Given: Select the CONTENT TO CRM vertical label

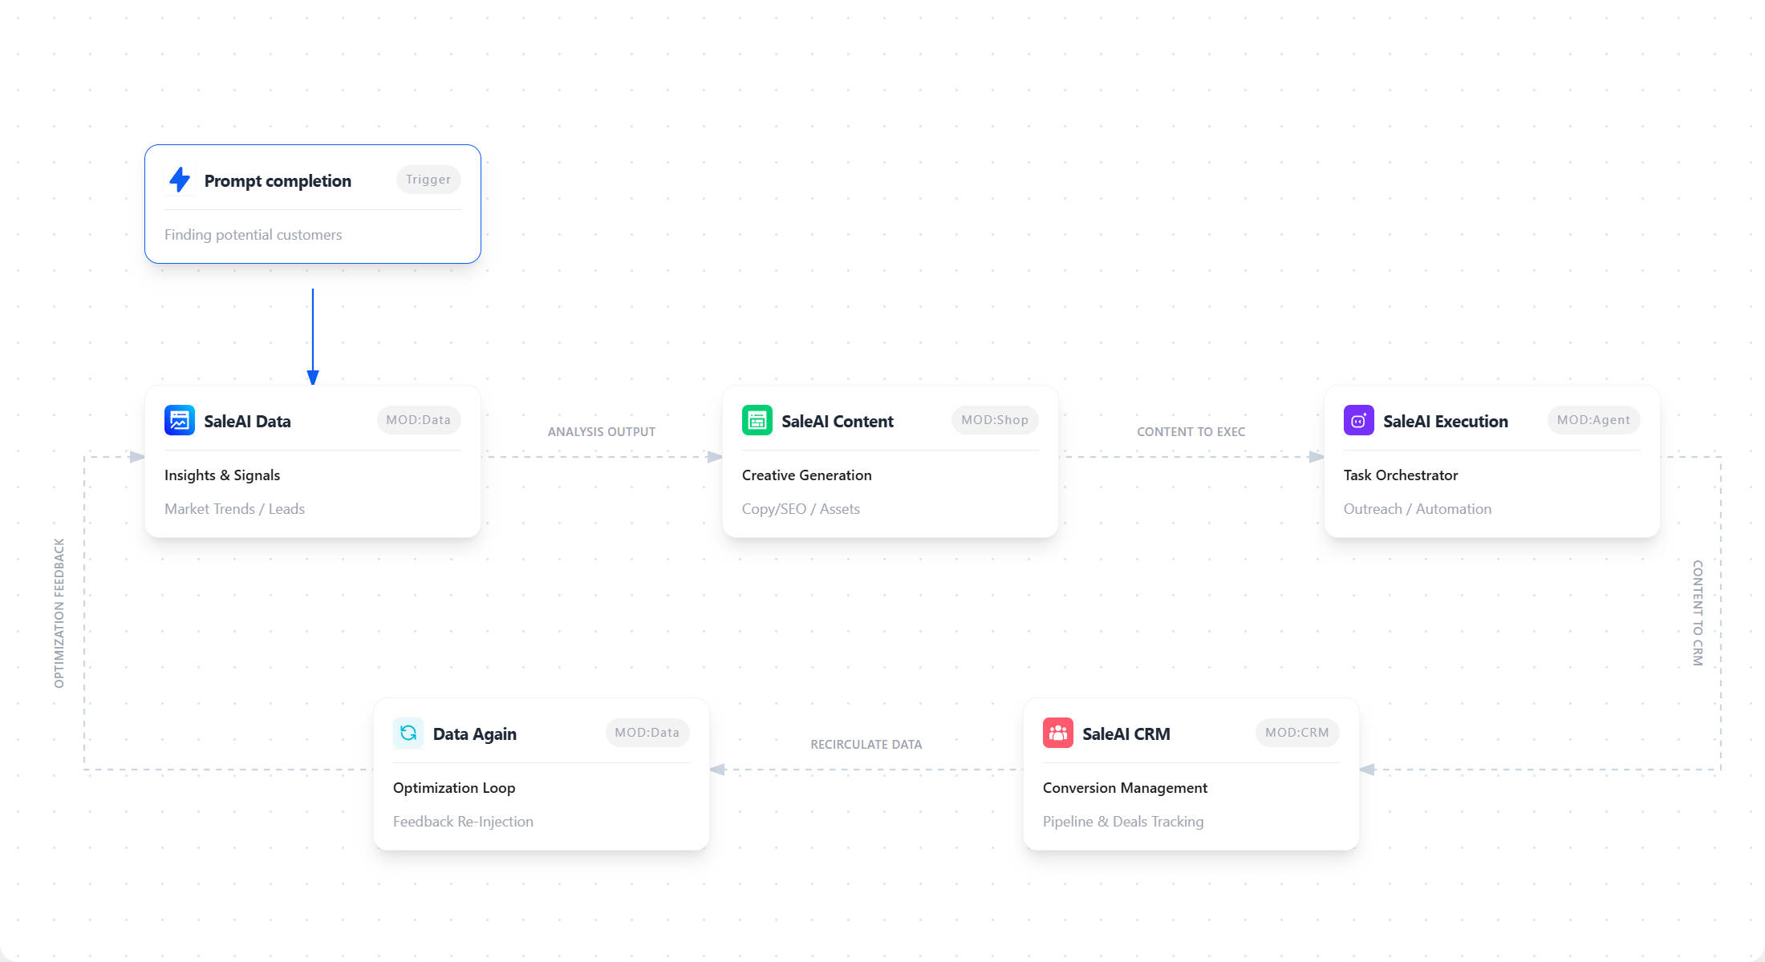Looking at the screenshot, I should click(x=1697, y=613).
